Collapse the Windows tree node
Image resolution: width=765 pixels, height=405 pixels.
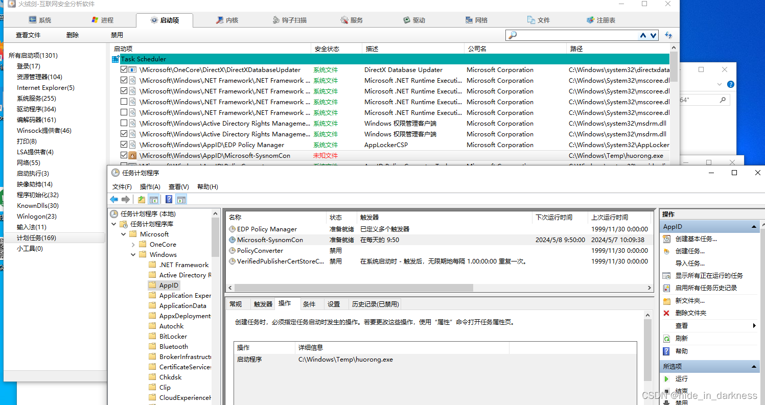[133, 255]
